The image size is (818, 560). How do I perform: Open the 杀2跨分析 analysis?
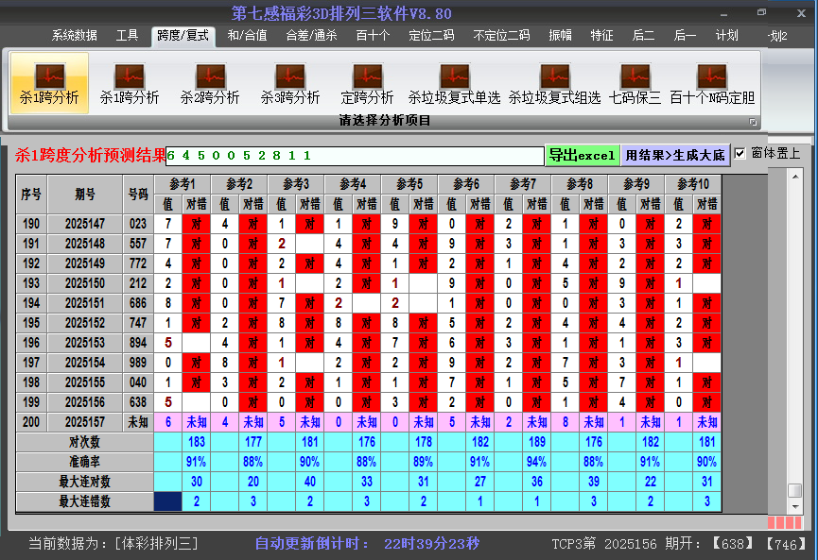point(210,83)
